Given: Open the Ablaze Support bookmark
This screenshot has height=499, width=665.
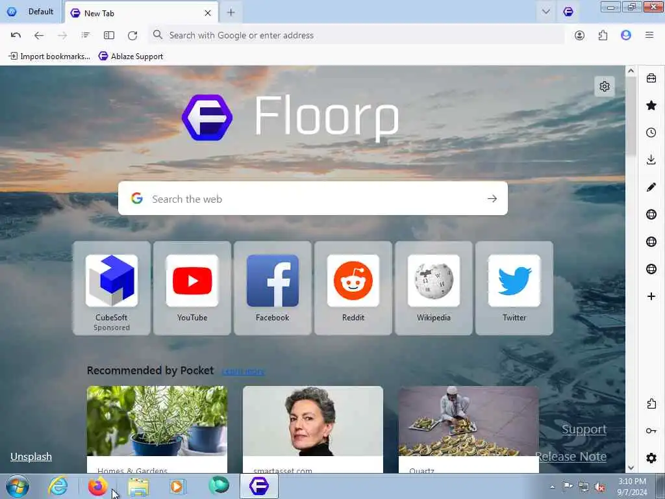Looking at the screenshot, I should coord(131,56).
